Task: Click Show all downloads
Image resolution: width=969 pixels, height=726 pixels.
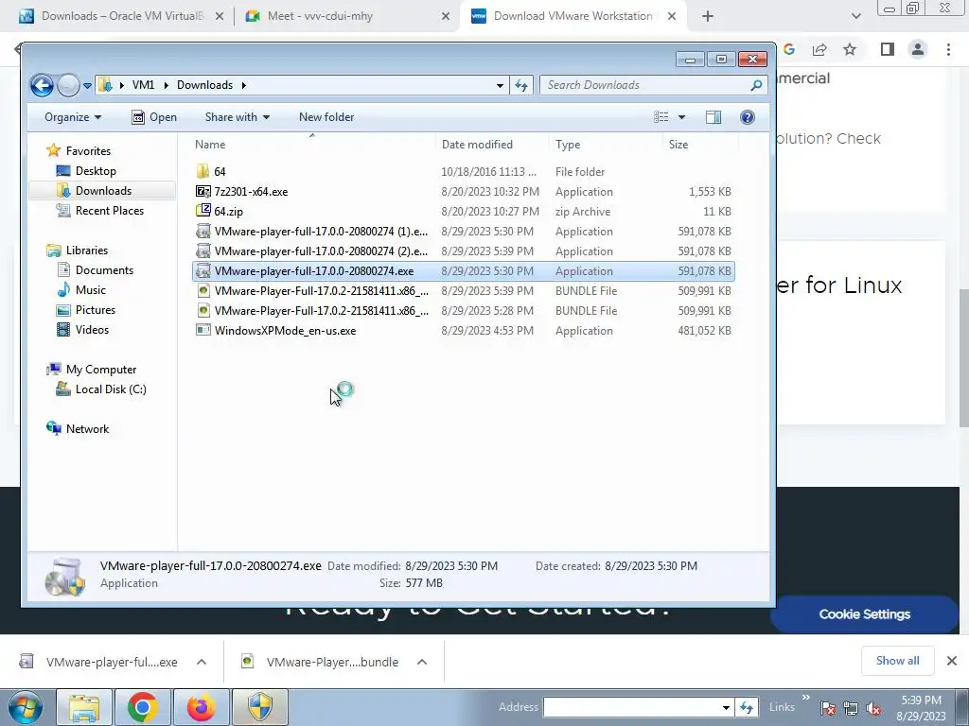Action: coord(897,661)
